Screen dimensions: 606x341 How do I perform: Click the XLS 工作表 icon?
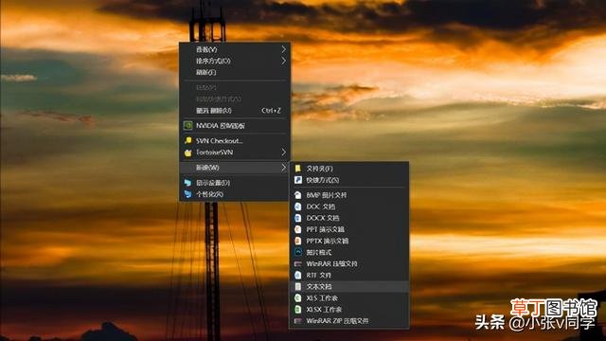298,298
